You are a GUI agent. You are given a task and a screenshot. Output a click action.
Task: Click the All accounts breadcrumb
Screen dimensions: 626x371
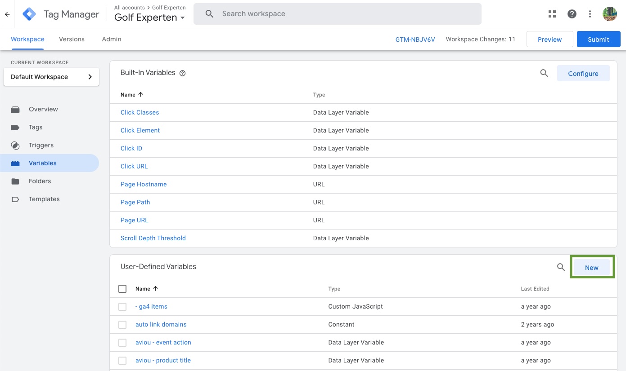(x=130, y=8)
